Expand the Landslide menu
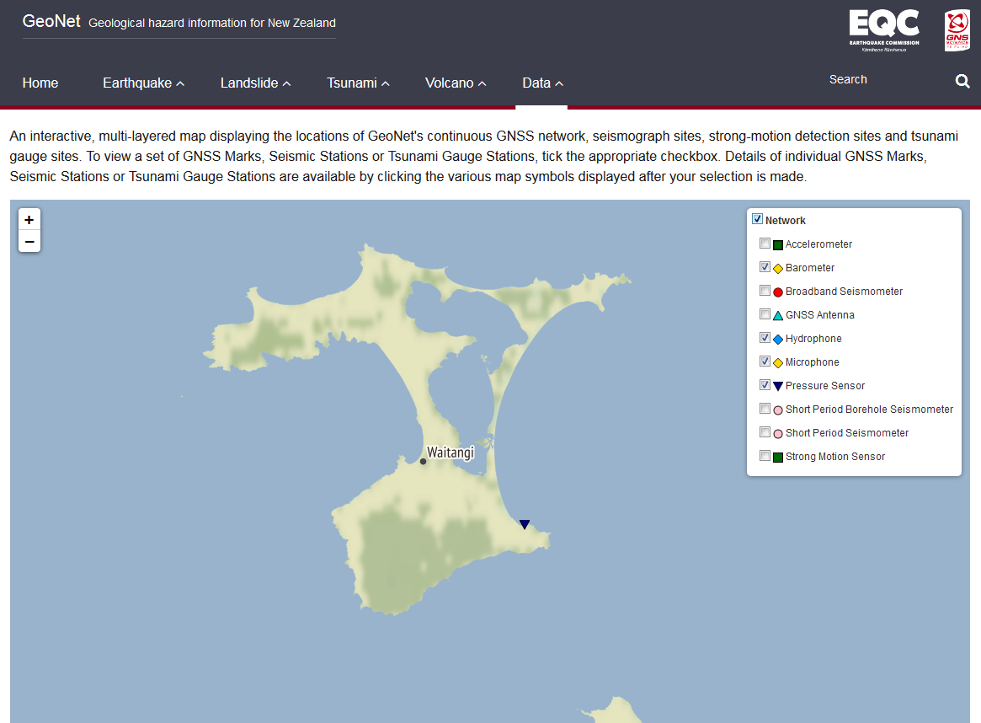Viewport: 981px width, 723px height. point(255,83)
